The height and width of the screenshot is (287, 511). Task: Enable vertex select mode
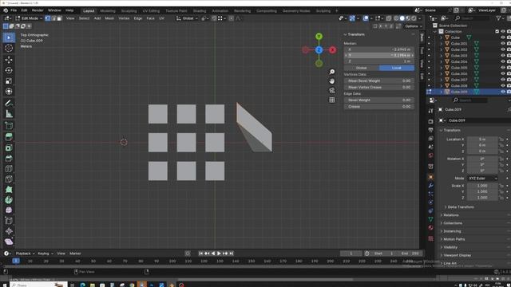(x=48, y=18)
